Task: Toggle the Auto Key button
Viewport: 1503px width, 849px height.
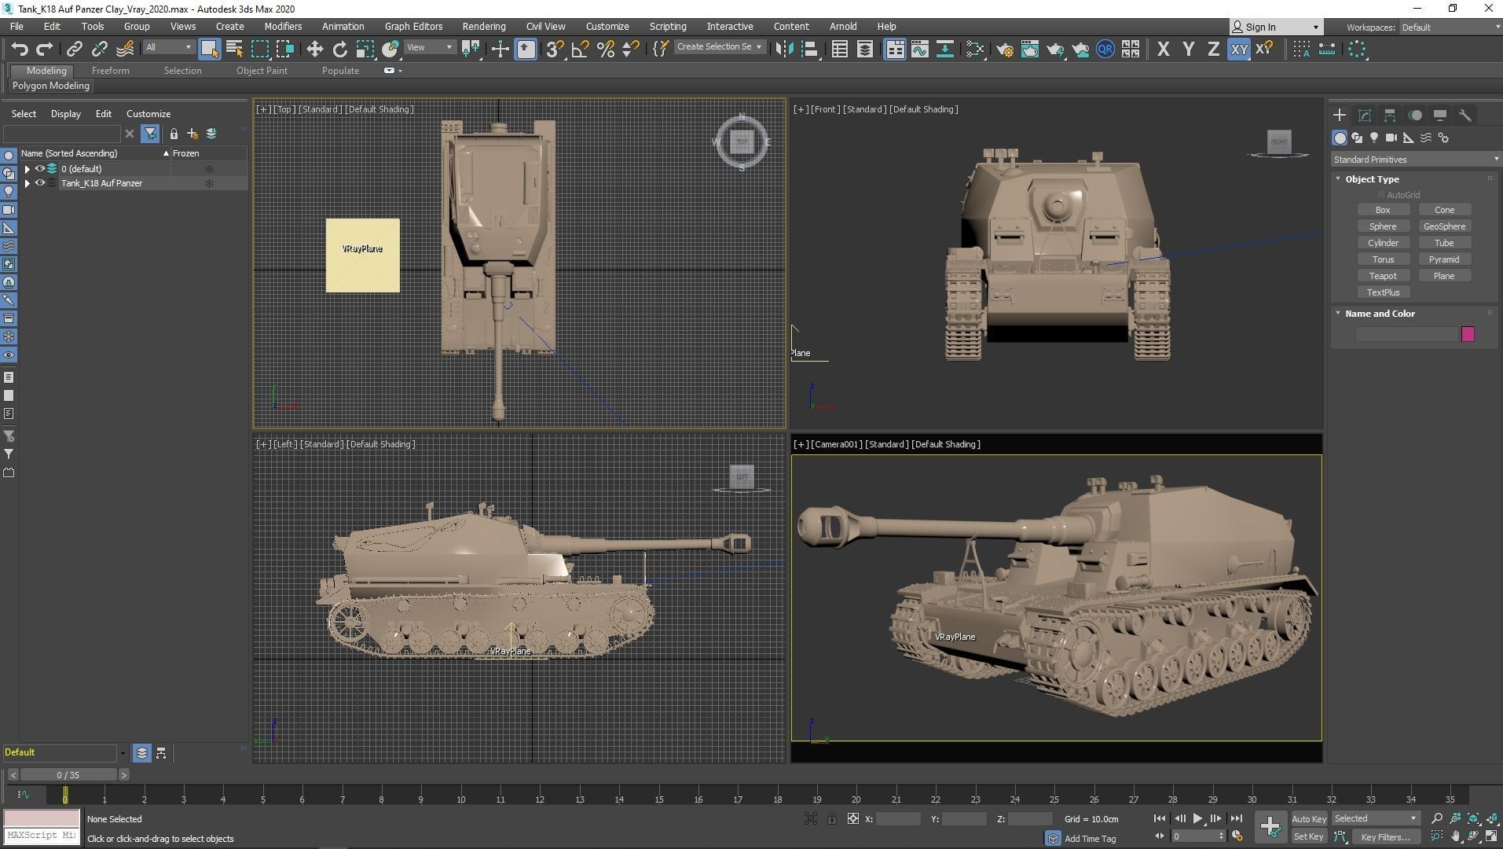Action: [x=1309, y=819]
